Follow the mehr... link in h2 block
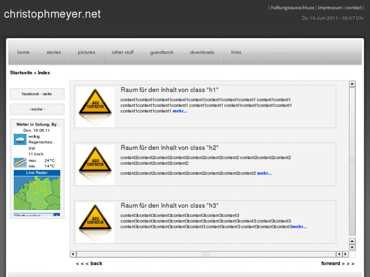 (264, 173)
